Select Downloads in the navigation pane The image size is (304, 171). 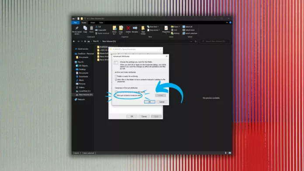(x=82, y=76)
